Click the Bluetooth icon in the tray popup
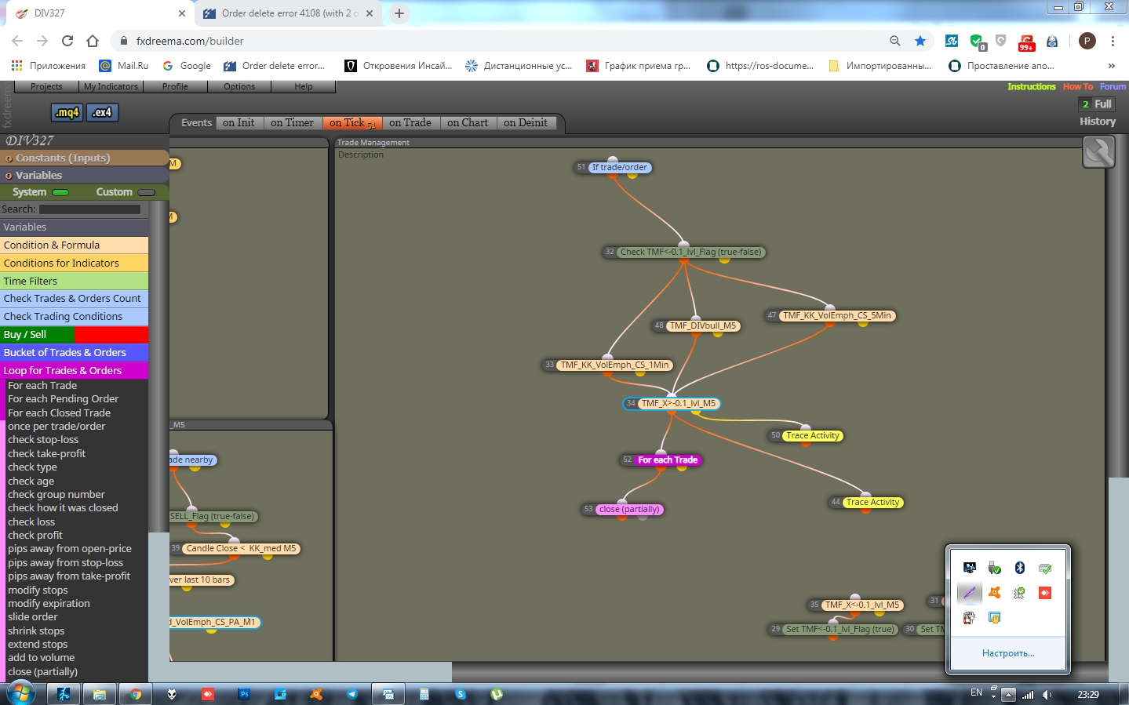The height and width of the screenshot is (705, 1129). 1020,568
